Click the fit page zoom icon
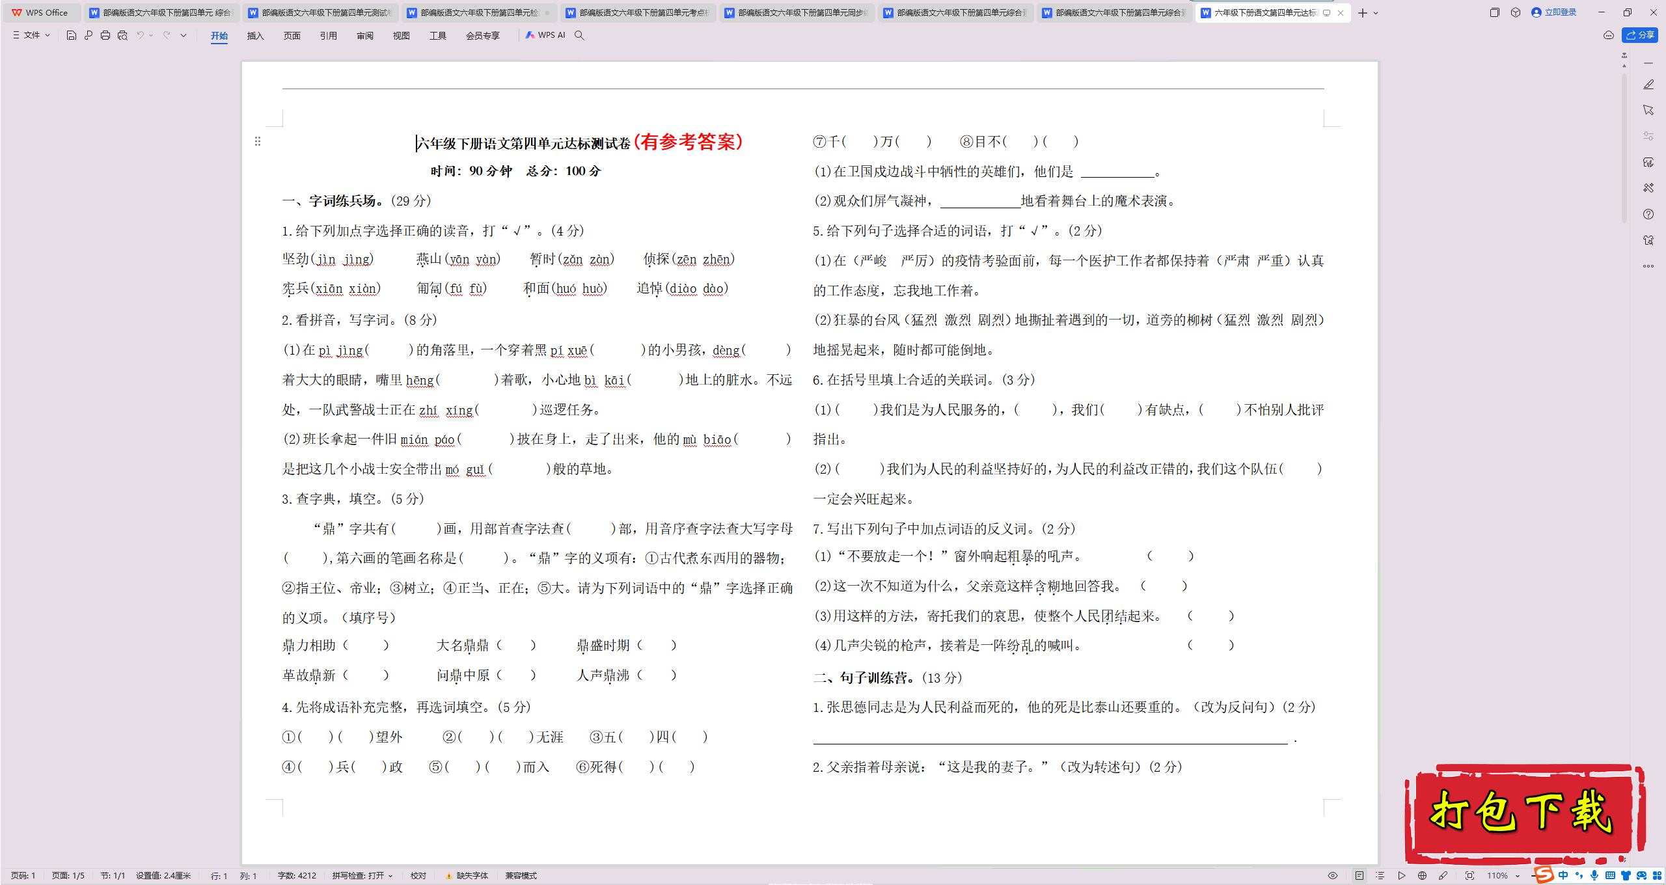This screenshot has width=1666, height=885. pyautogui.click(x=1469, y=876)
